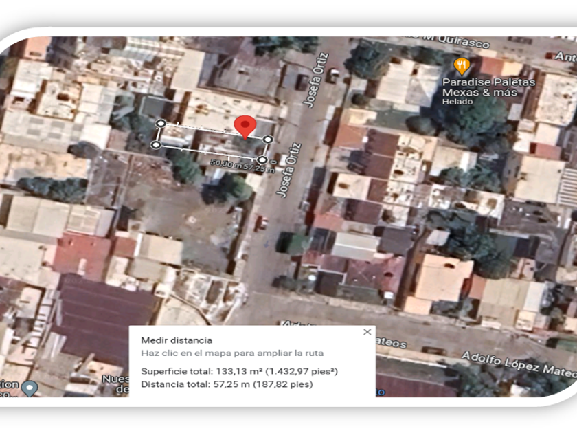Click the Helado category text under Paradise Paletas
Image resolution: width=577 pixels, height=433 pixels.
(x=457, y=102)
